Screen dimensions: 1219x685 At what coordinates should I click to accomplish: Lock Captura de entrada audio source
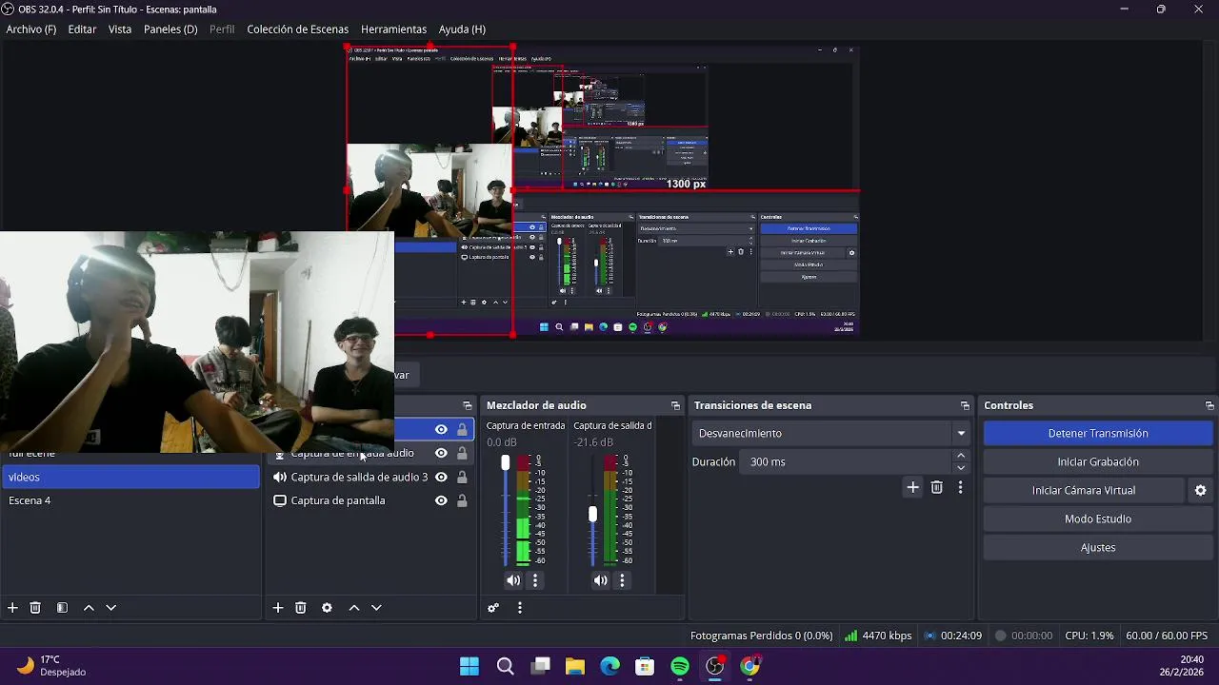[x=462, y=453]
